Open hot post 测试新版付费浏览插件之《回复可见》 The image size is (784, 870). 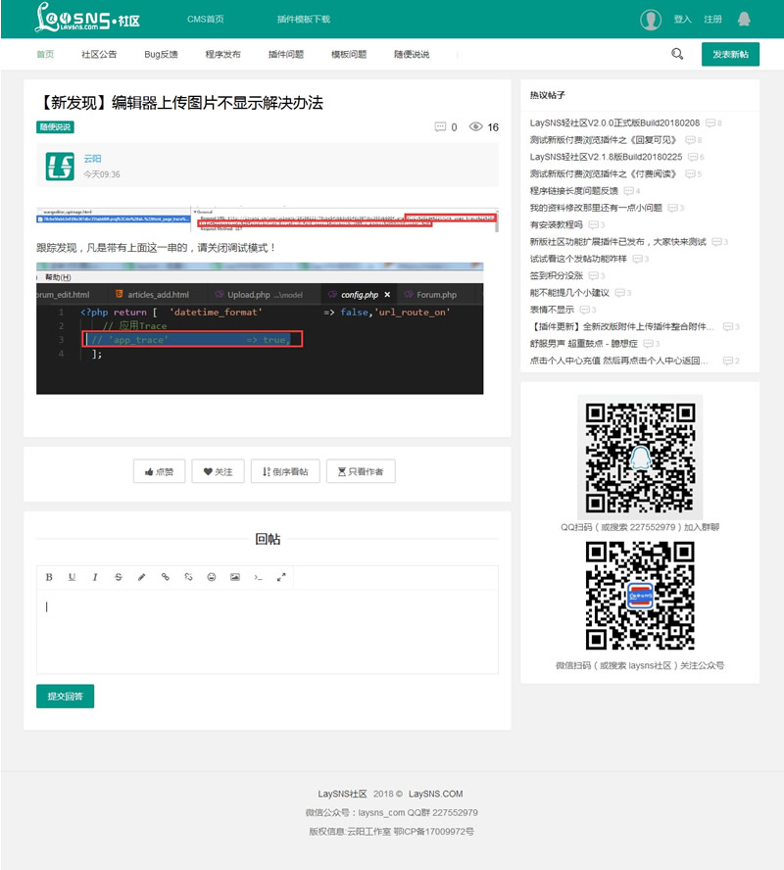(605, 140)
